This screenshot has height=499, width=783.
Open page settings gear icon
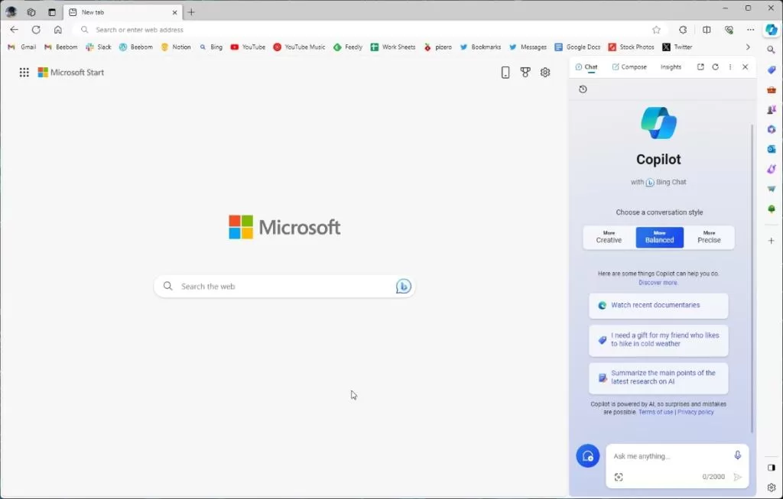click(545, 73)
